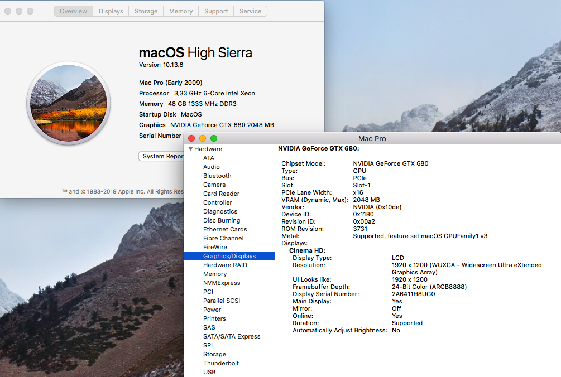
Task: Click the System Report button
Action: pos(161,156)
